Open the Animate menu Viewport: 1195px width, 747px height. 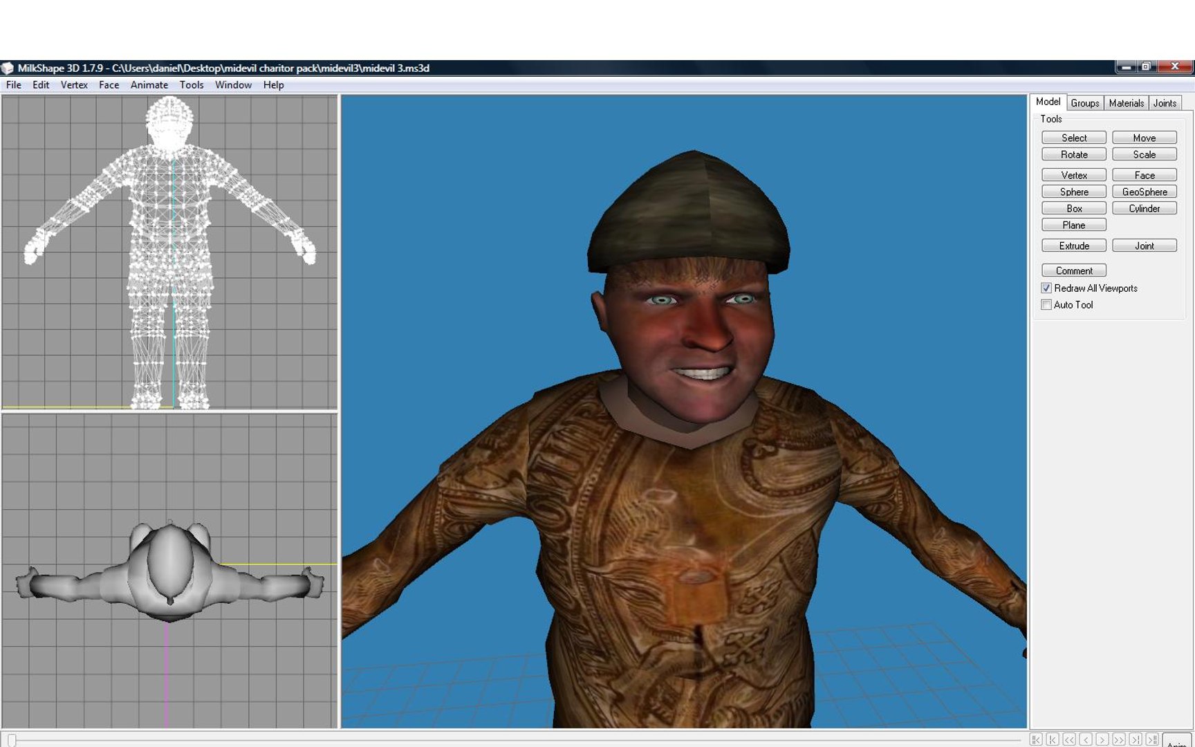(149, 84)
